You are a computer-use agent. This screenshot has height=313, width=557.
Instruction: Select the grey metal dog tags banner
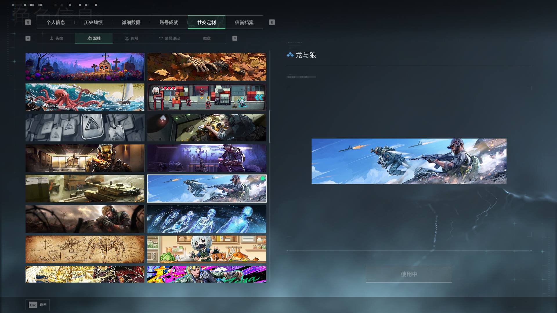point(85,128)
